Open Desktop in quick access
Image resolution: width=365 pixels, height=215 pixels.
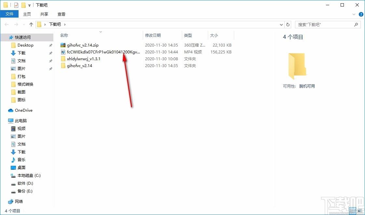tap(25, 45)
